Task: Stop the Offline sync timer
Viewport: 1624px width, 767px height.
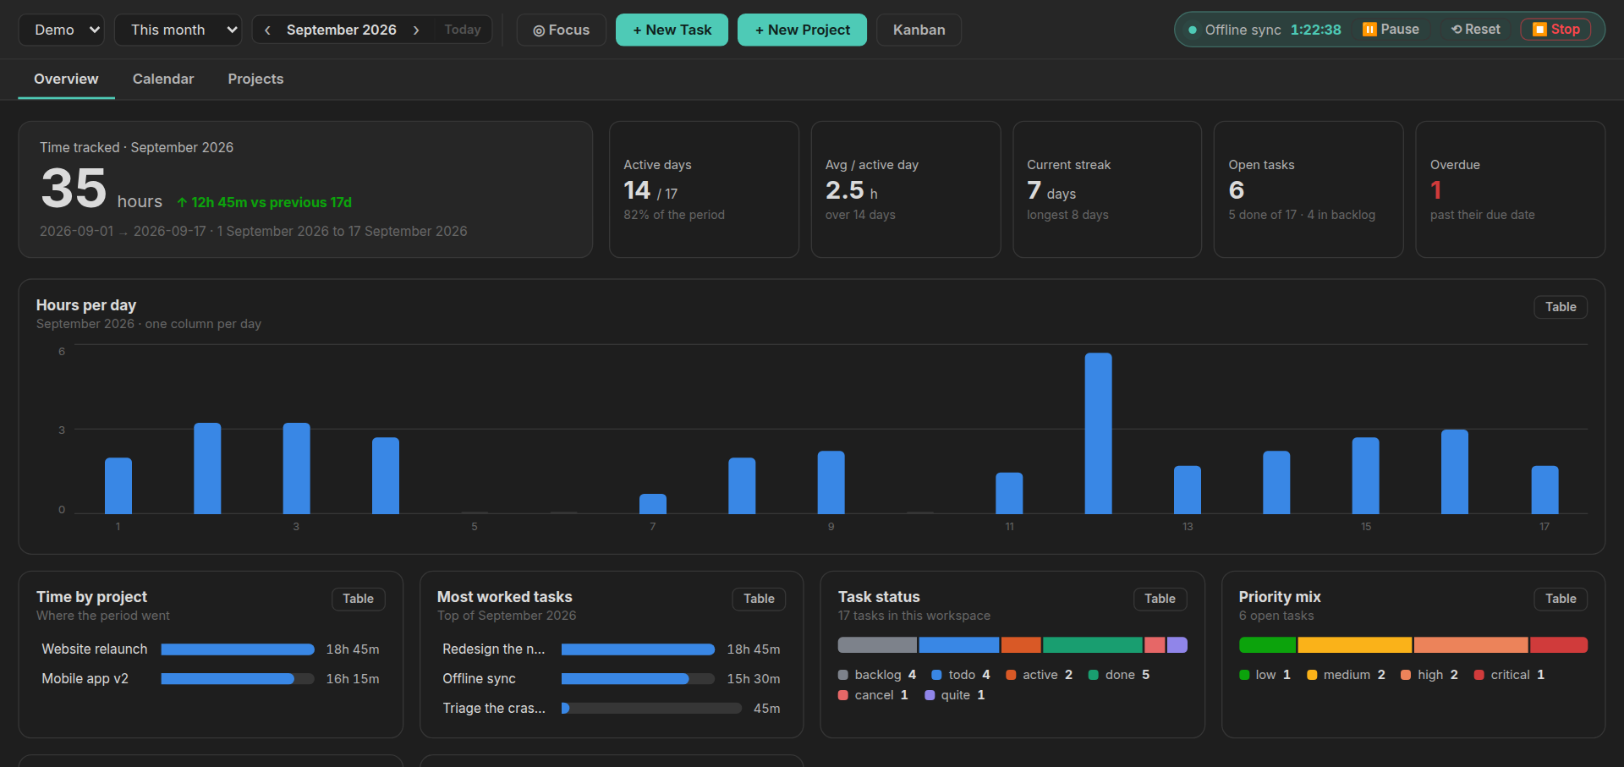Action: [1556, 30]
